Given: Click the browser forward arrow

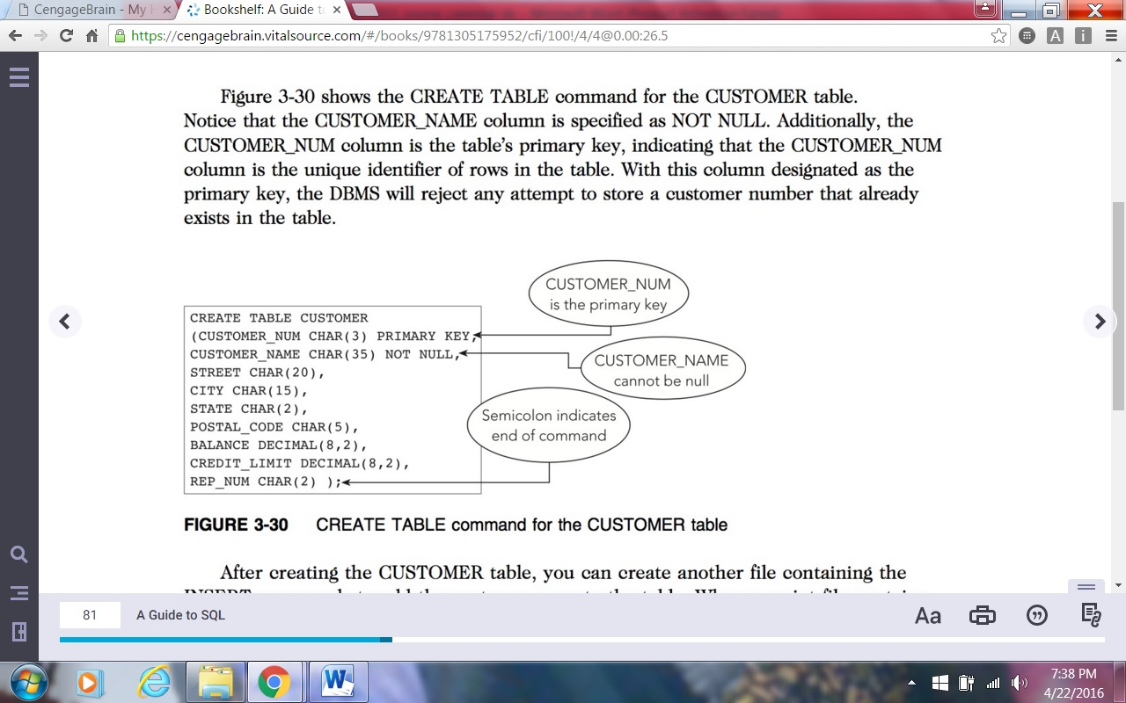Looking at the screenshot, I should [40, 36].
